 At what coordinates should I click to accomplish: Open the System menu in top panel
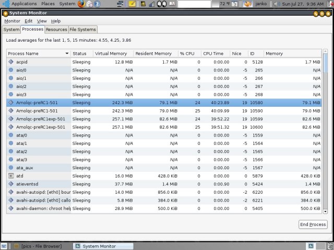[x=67, y=4]
